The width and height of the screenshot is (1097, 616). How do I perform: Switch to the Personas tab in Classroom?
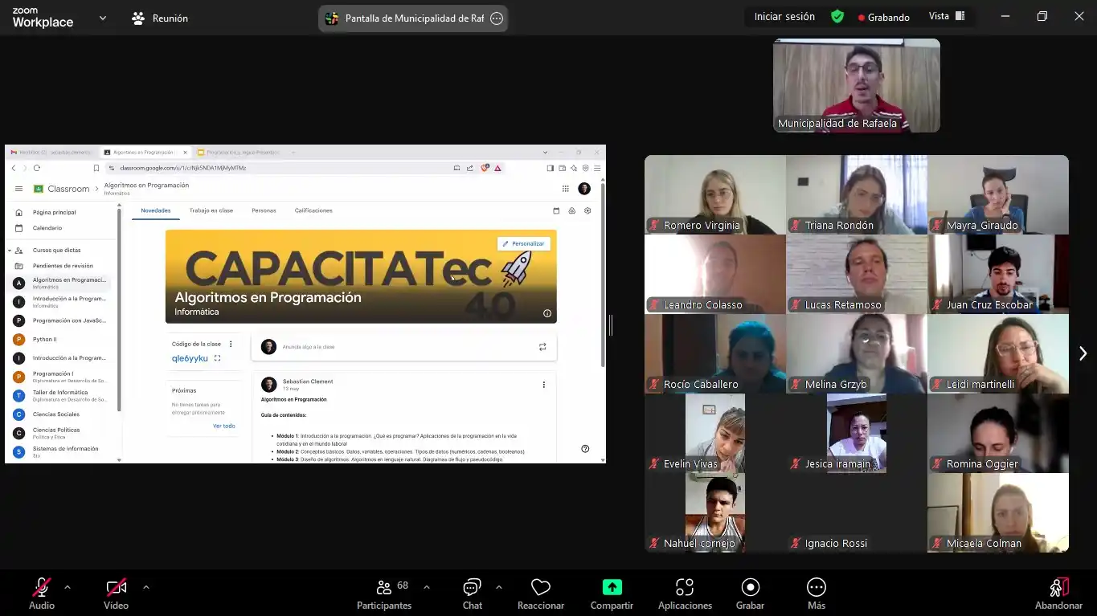(x=264, y=210)
